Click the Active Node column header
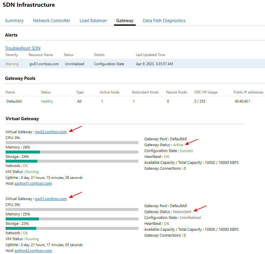This screenshot has width=265, height=254. point(110,92)
